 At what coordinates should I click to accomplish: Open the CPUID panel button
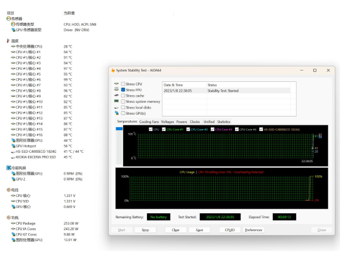click(x=230, y=230)
